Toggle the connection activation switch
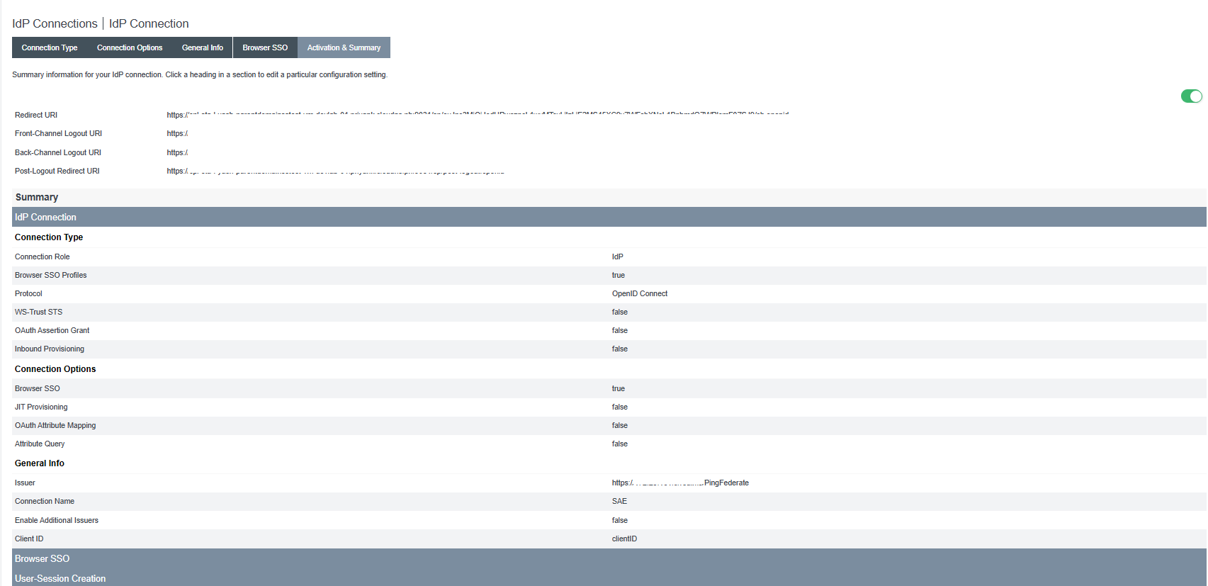The height and width of the screenshot is (586, 1208). click(x=1191, y=96)
